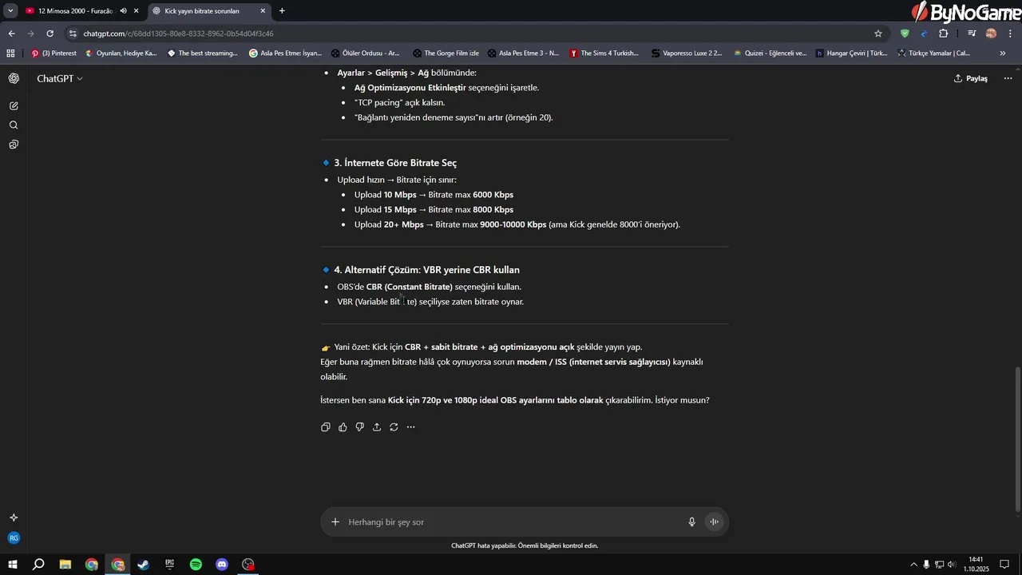
Task: Open the Vaporesso Luxe 2 bookmark
Action: coord(687,53)
